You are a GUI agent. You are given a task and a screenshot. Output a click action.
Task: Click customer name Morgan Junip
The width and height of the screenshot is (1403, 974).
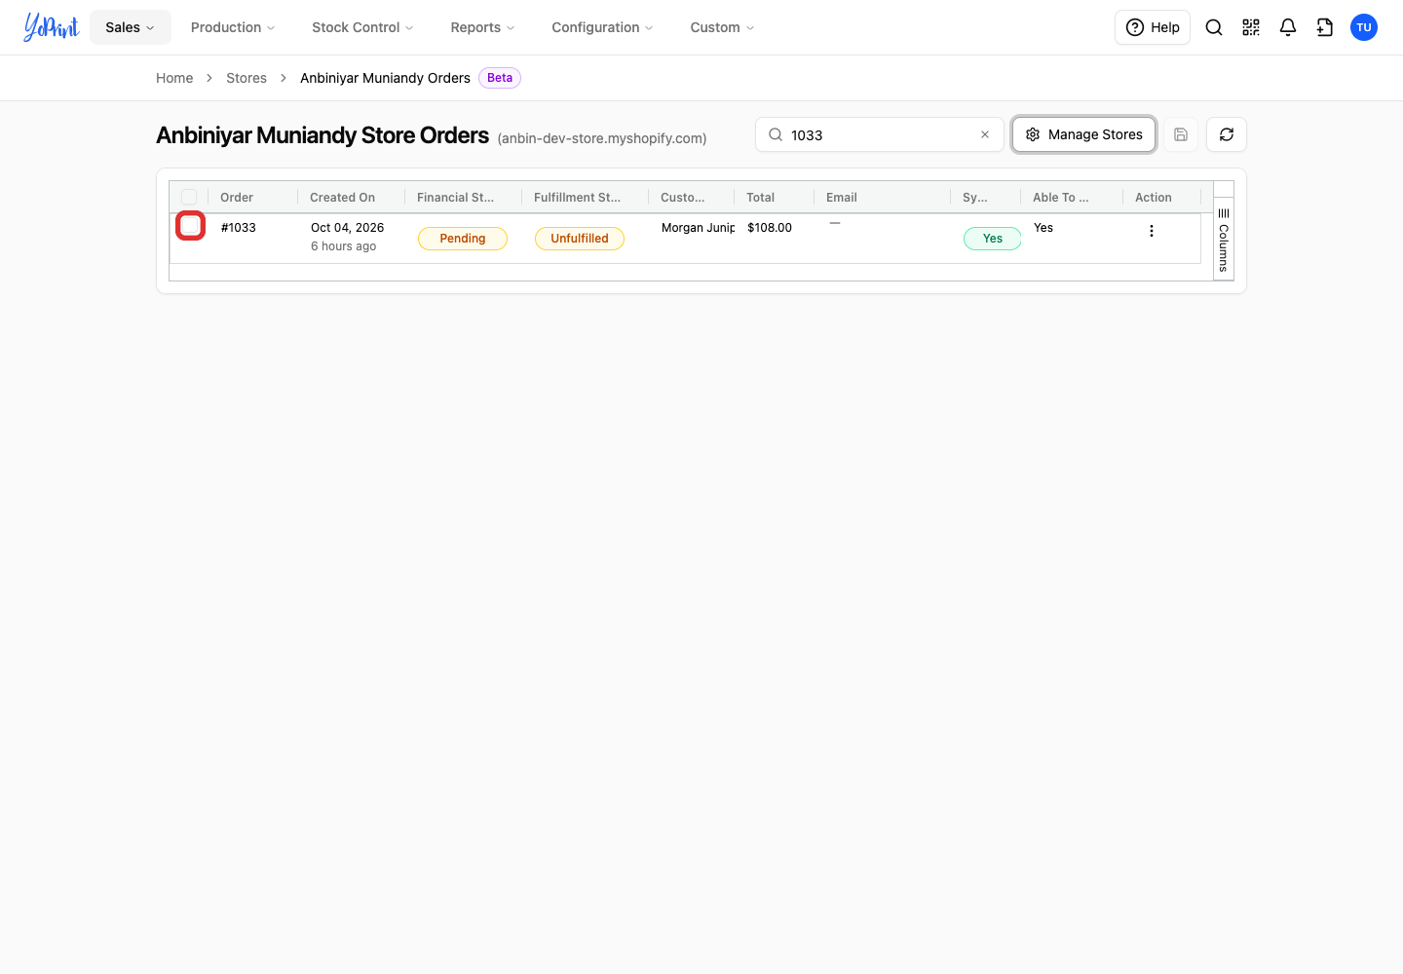click(x=699, y=228)
